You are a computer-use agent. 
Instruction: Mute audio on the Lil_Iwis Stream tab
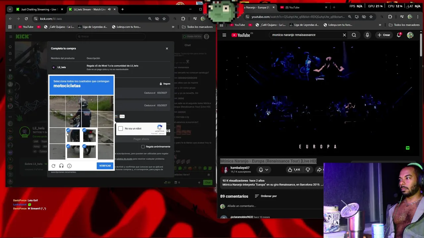(x=109, y=9)
